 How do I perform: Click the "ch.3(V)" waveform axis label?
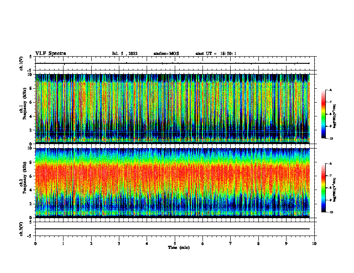[21, 229]
